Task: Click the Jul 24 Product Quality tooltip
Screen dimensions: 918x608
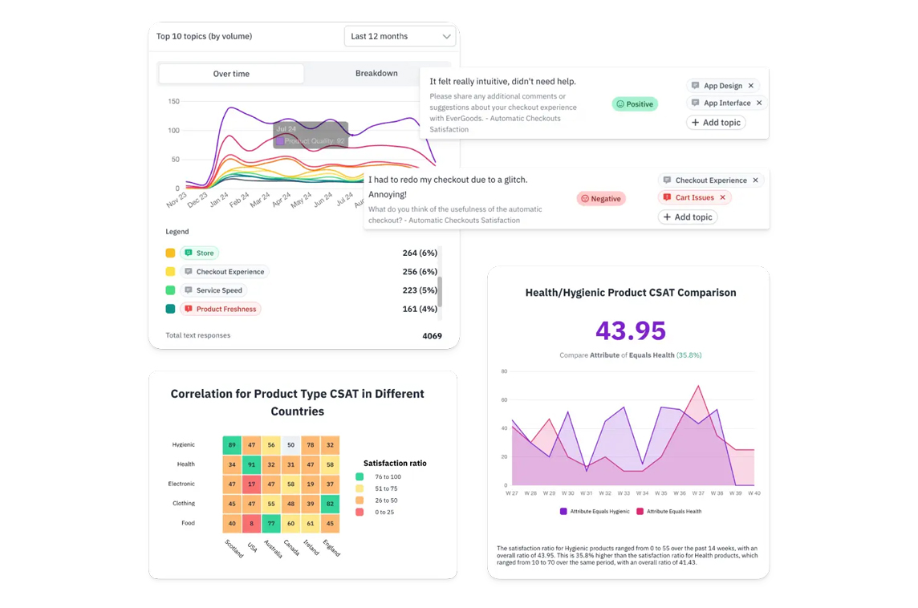Action: pos(311,136)
